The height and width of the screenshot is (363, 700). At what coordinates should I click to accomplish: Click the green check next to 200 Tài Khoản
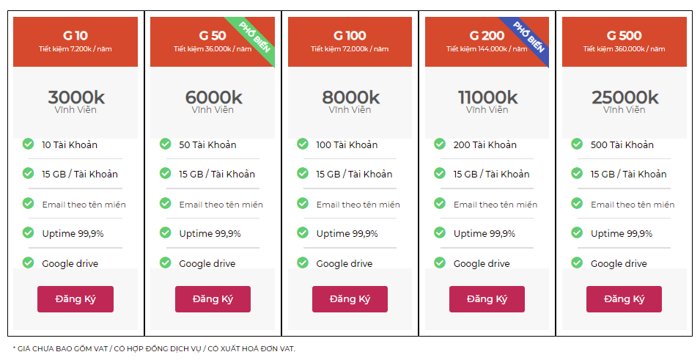(440, 144)
